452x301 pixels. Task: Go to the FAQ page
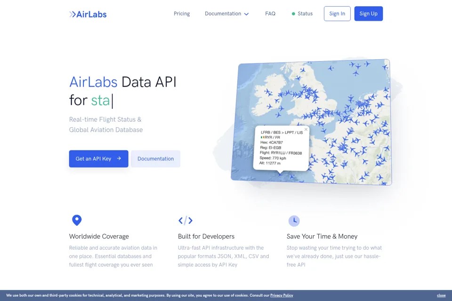(270, 14)
